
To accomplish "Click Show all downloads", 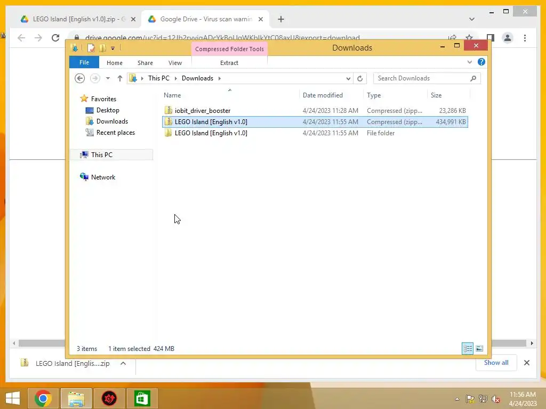I will (496, 362).
